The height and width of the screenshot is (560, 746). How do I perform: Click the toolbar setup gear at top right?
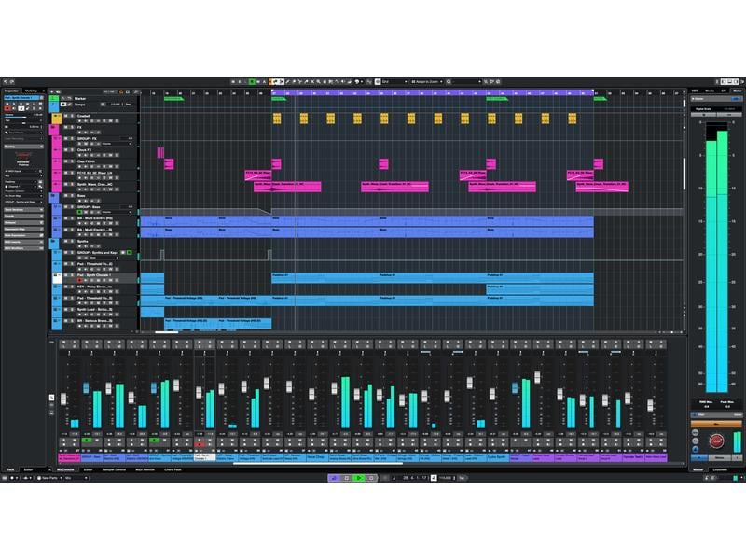[741, 82]
